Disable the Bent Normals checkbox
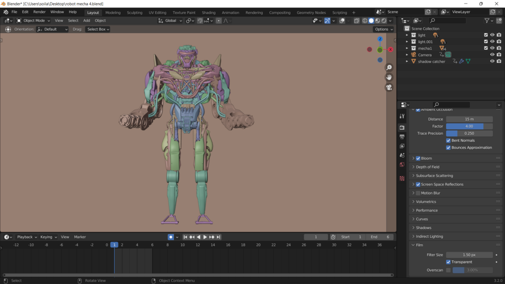The image size is (505, 284). tap(449, 141)
